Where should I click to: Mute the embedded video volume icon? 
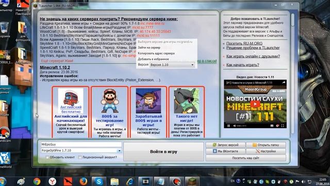pos(235,126)
